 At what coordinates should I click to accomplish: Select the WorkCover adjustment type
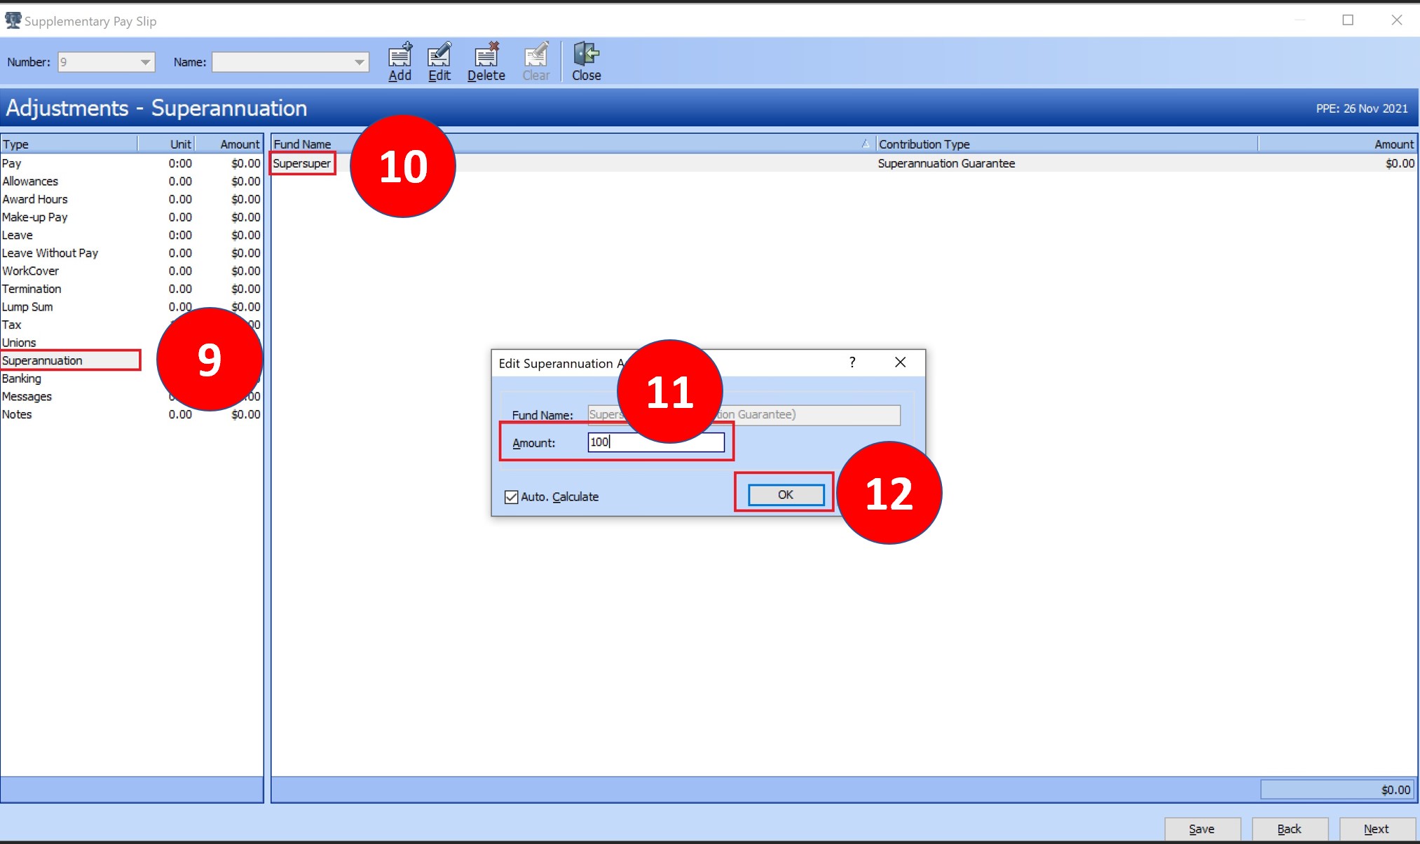tap(132, 271)
